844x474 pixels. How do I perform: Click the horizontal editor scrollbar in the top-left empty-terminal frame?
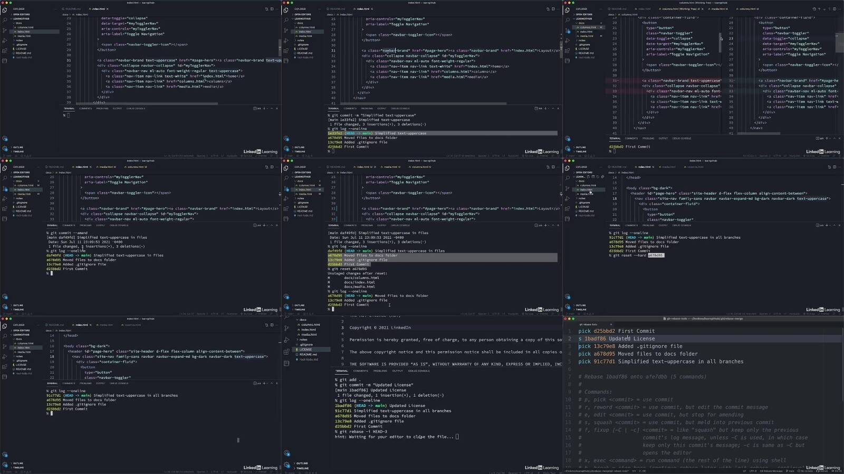(x=147, y=103)
